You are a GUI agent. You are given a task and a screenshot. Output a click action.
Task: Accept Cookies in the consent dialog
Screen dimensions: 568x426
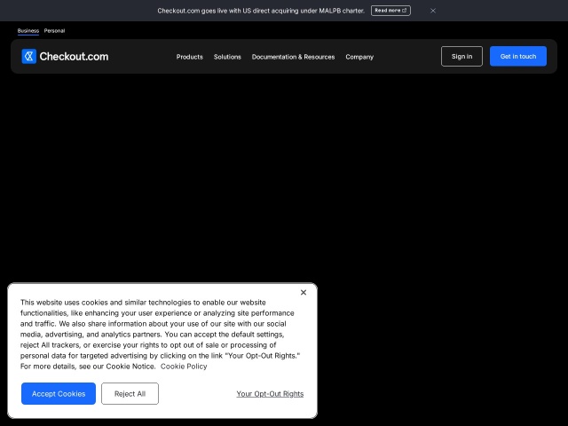click(x=59, y=393)
